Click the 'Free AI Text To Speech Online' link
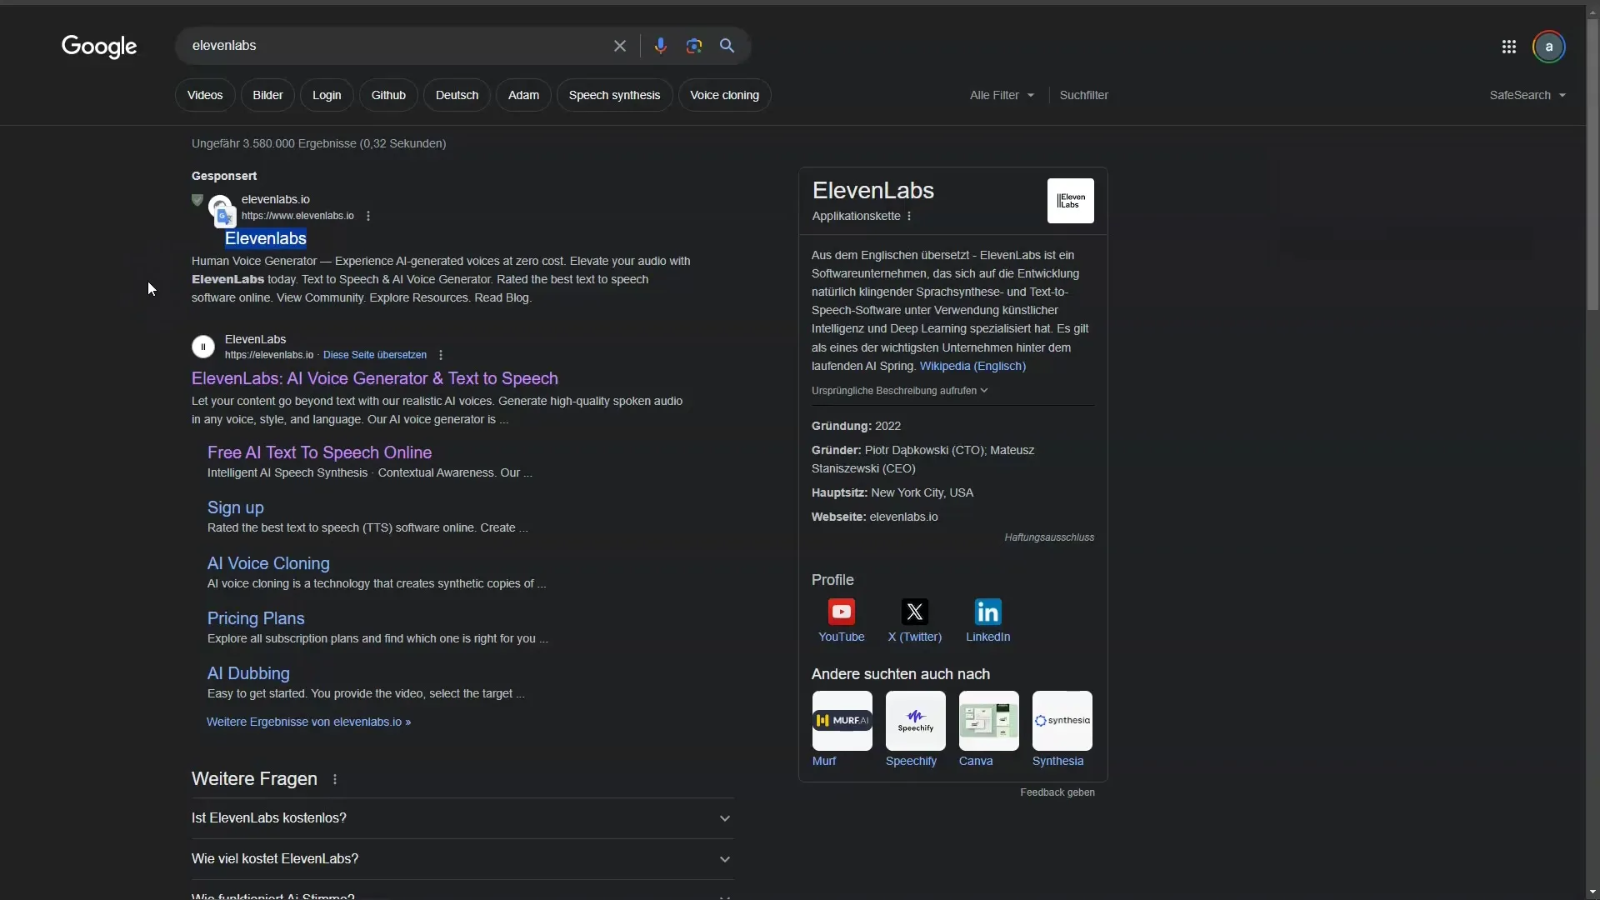1600x900 pixels. [320, 452]
